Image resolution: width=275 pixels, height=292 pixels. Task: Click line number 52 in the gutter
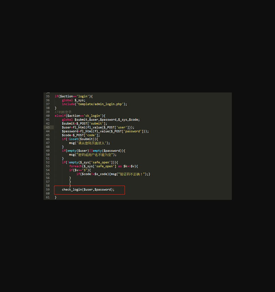48,162
